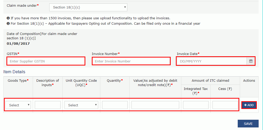
Task: Click the Actions column header
Action: click(249, 81)
